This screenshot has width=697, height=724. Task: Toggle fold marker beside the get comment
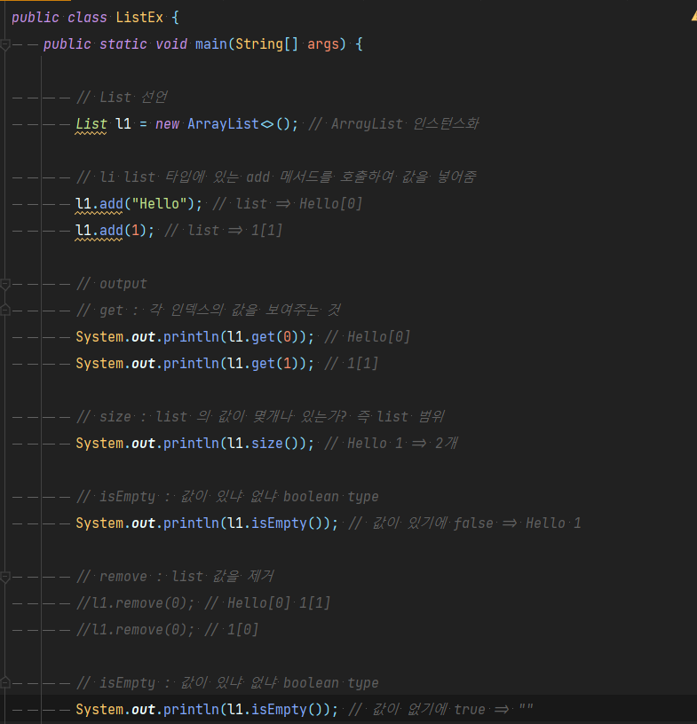(x=5, y=311)
